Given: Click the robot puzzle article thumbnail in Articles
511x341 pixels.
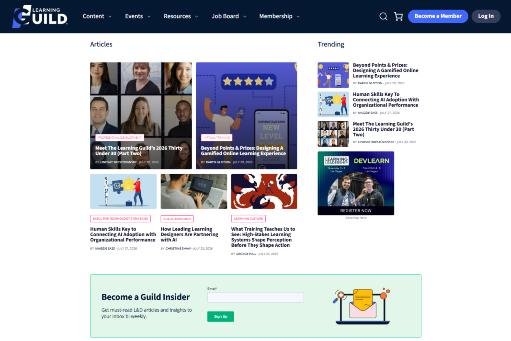Looking at the screenshot, I should tap(123, 191).
